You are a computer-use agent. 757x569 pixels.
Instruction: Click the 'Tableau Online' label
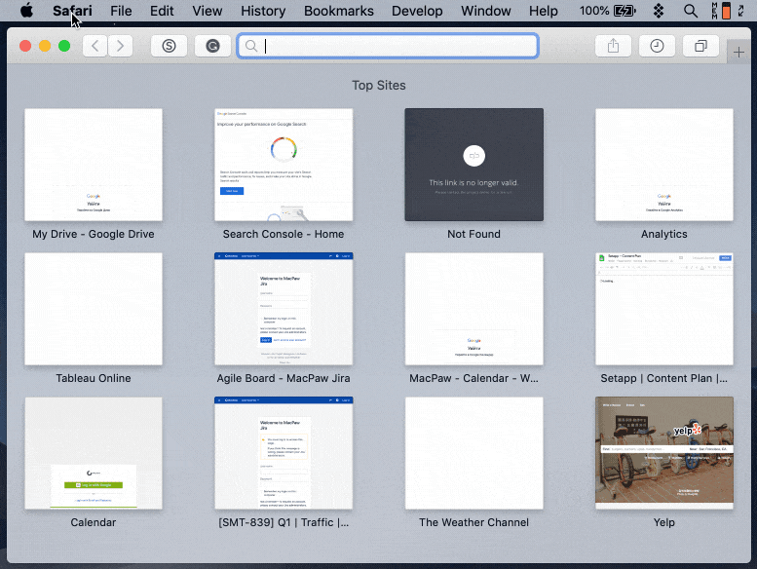[94, 378]
